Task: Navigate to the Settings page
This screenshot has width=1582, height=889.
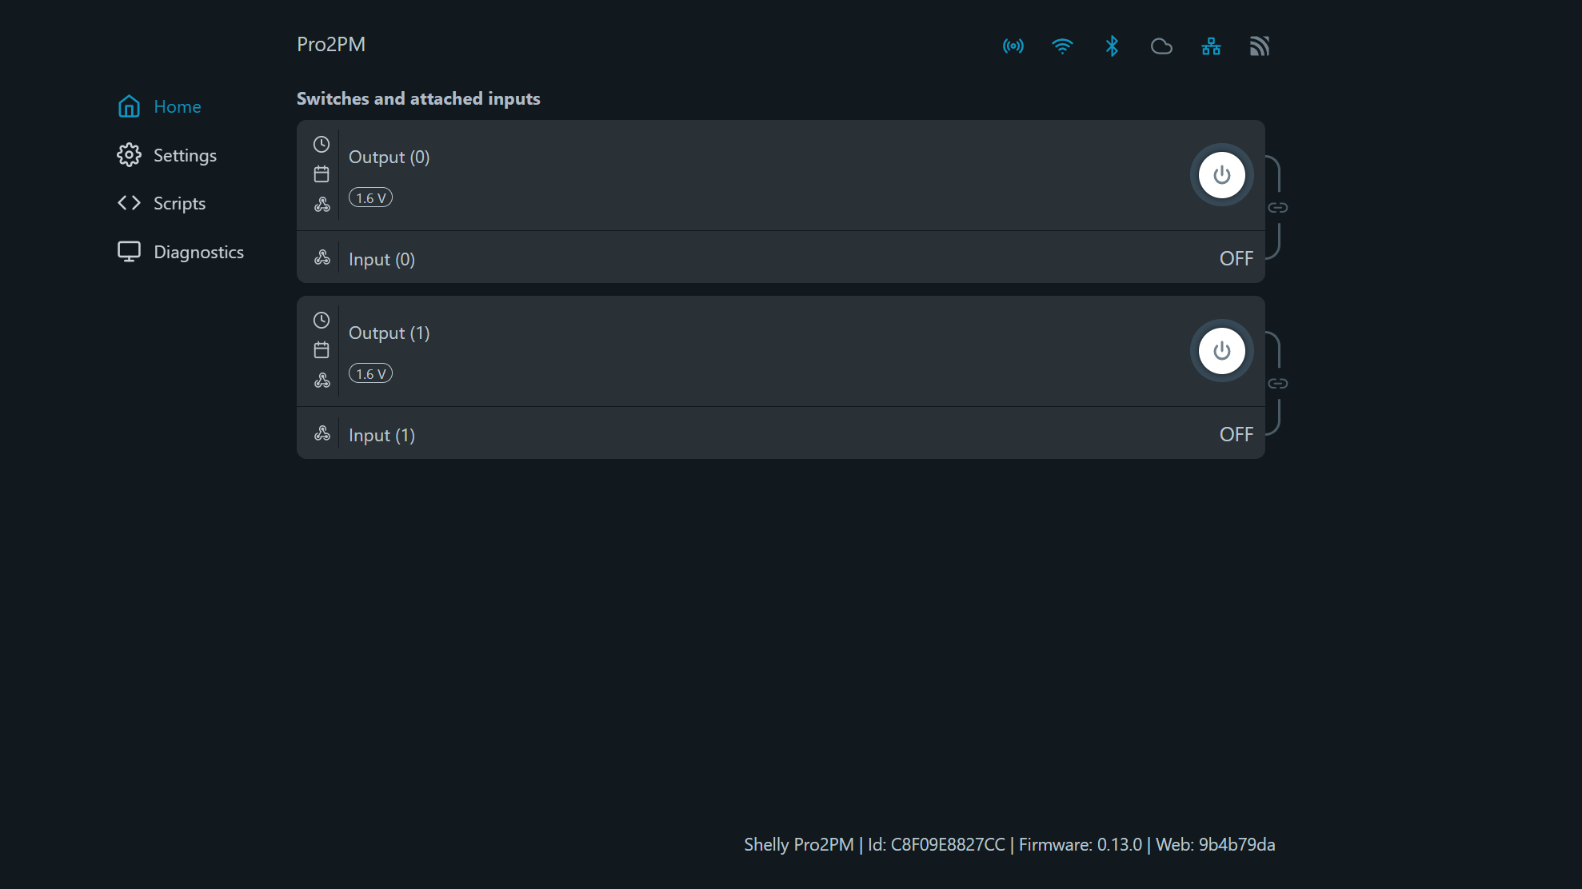Action: point(184,155)
